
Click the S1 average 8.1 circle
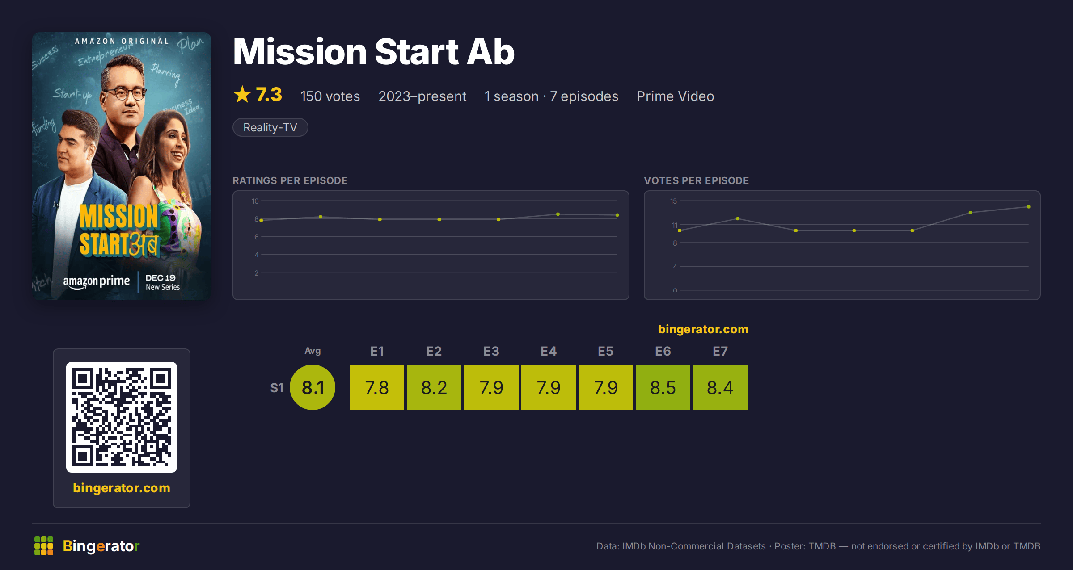point(313,387)
